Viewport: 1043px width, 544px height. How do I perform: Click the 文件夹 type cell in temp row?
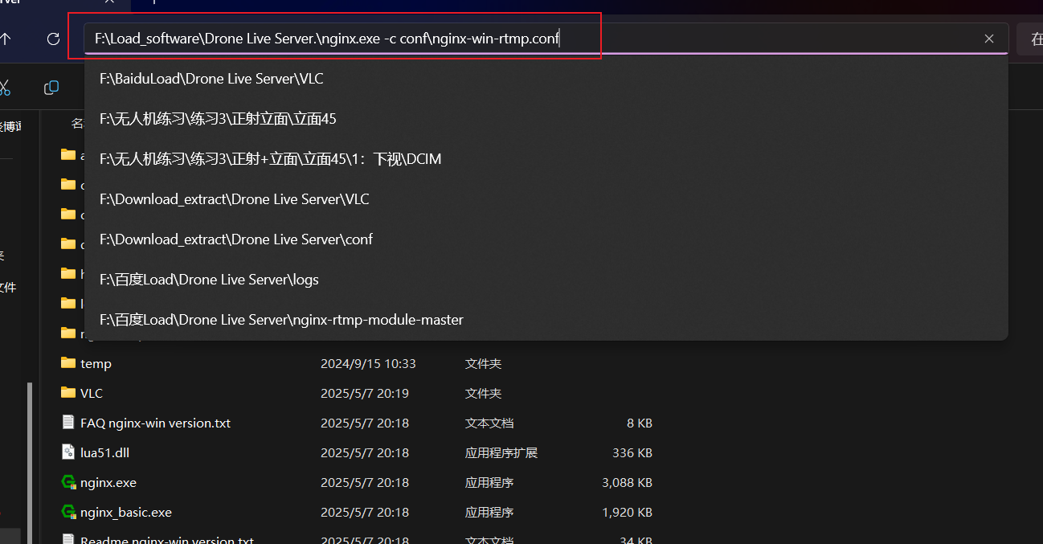483,364
